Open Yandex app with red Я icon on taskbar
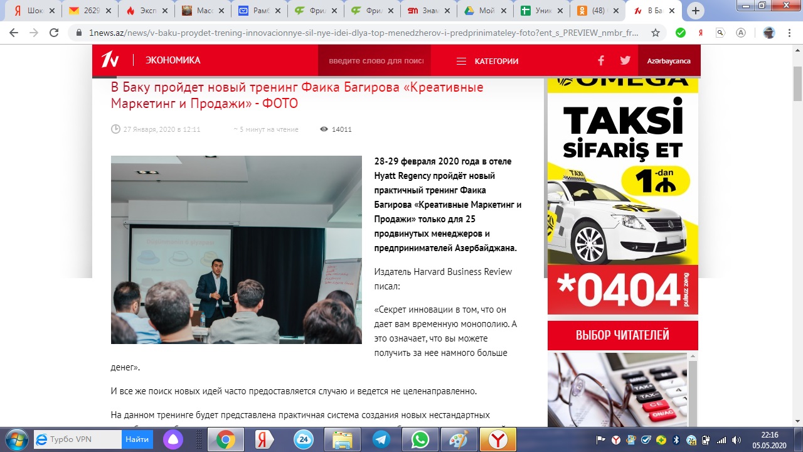This screenshot has width=803, height=452. (x=264, y=439)
